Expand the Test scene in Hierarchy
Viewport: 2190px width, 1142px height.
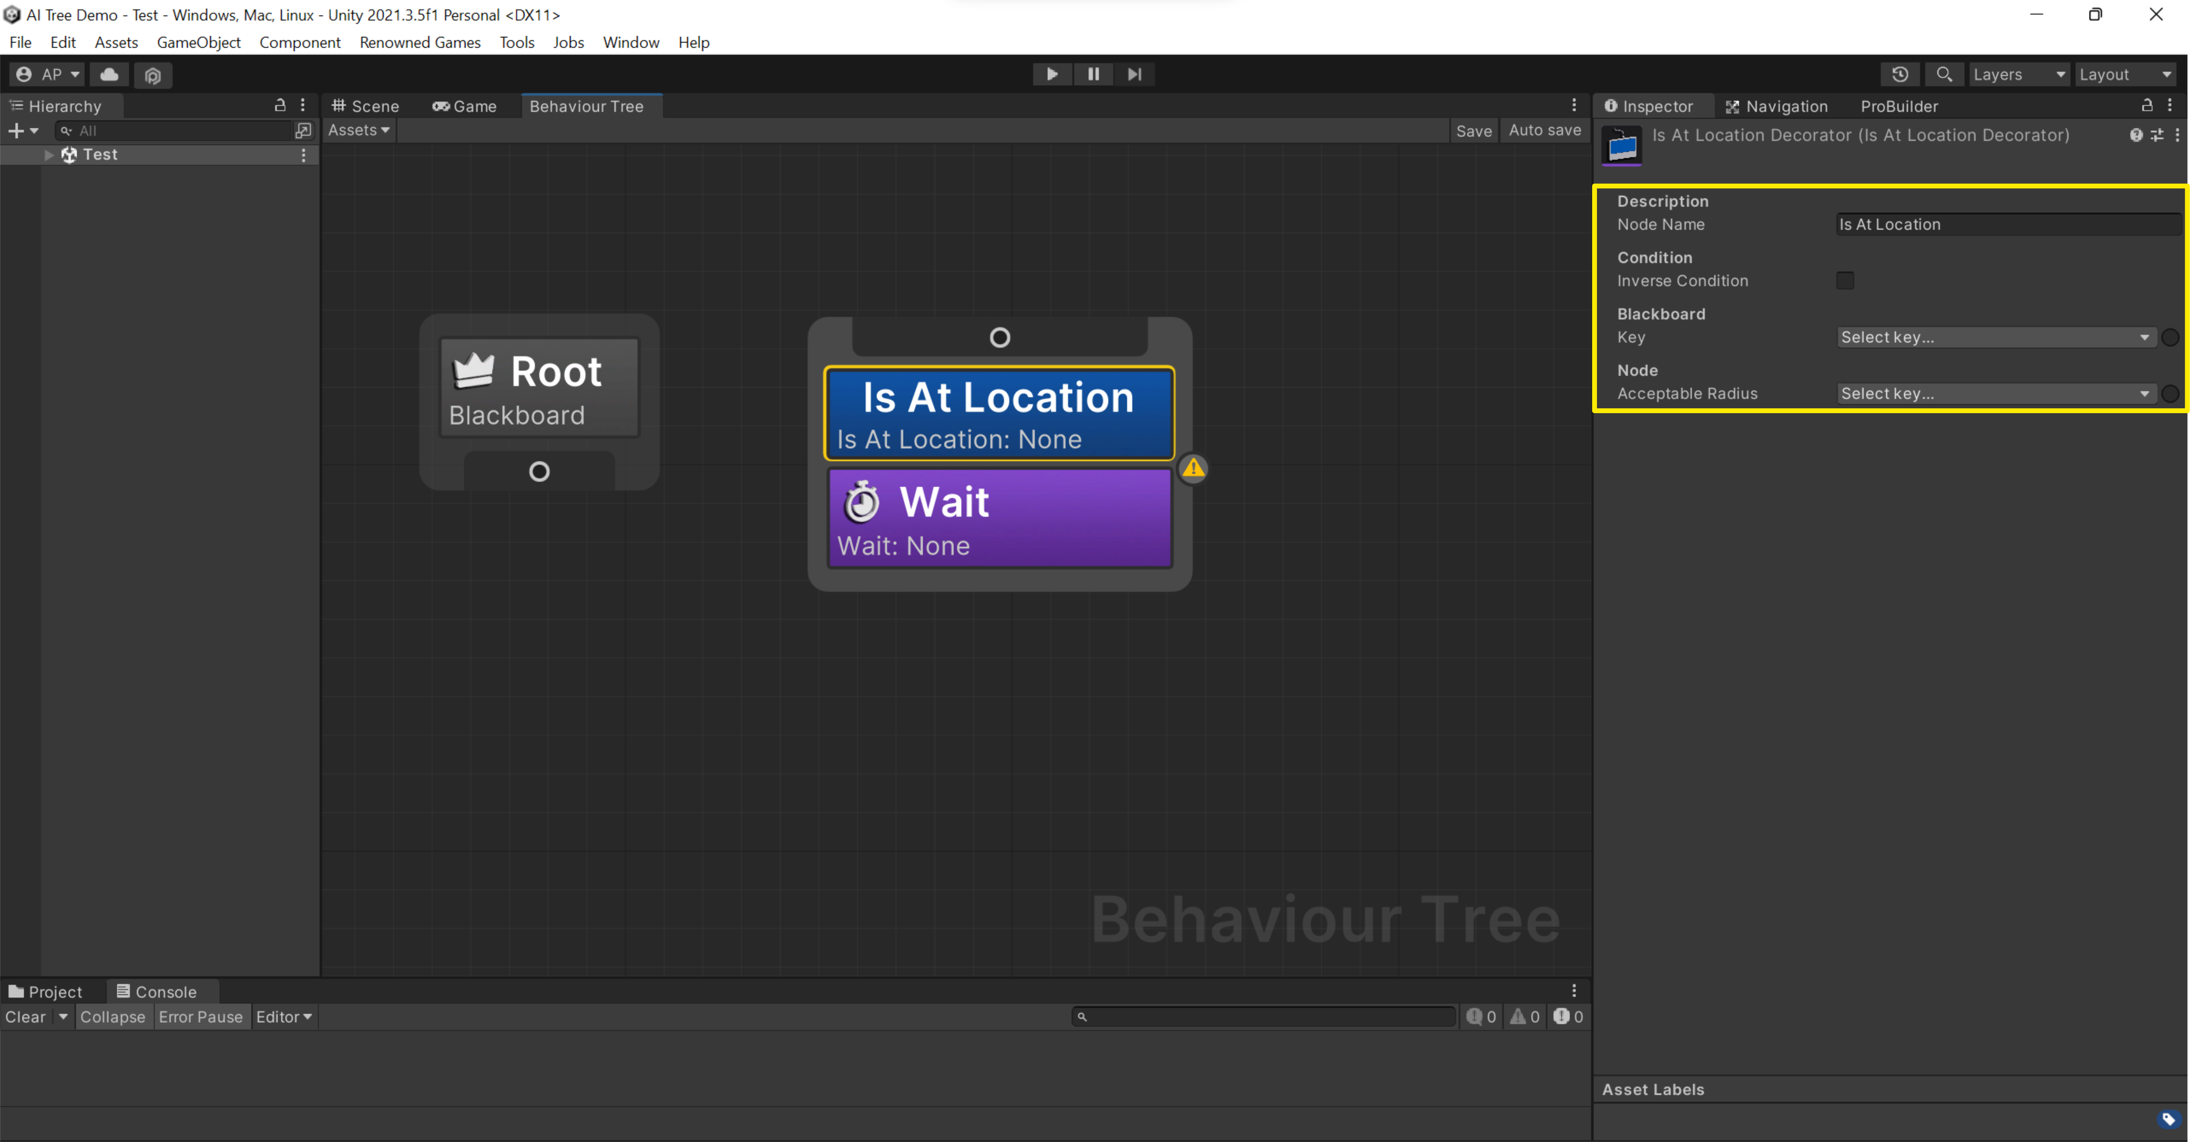click(x=49, y=155)
